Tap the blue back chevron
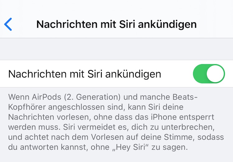233x162 pixels. pos(8,24)
